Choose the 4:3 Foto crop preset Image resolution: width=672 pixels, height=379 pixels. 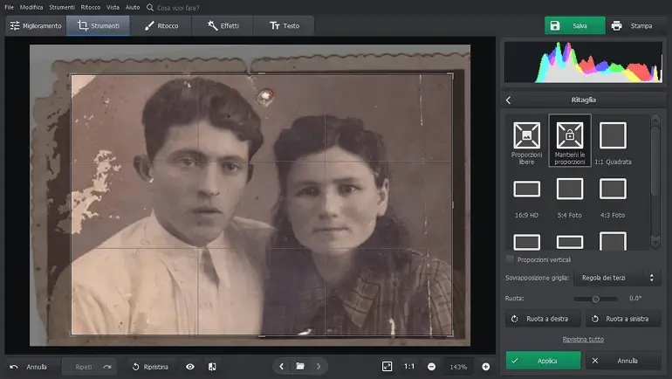point(613,198)
